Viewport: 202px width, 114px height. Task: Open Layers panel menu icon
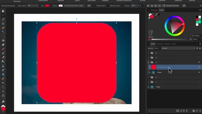pos(200,44)
